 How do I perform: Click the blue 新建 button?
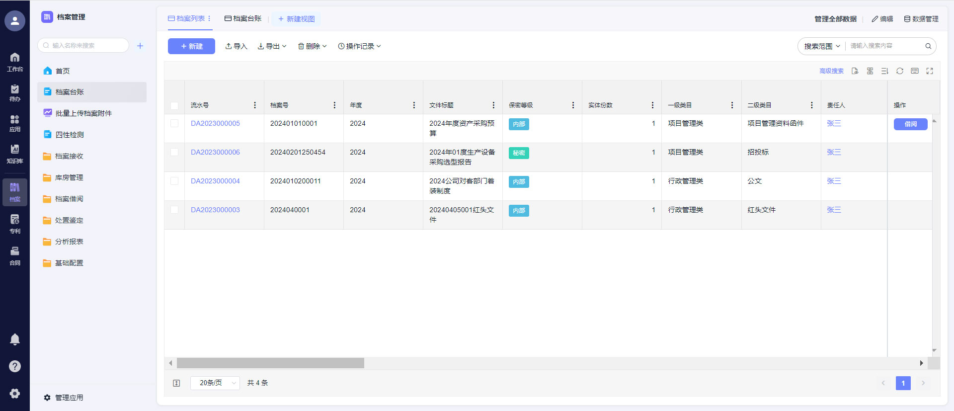pos(191,46)
